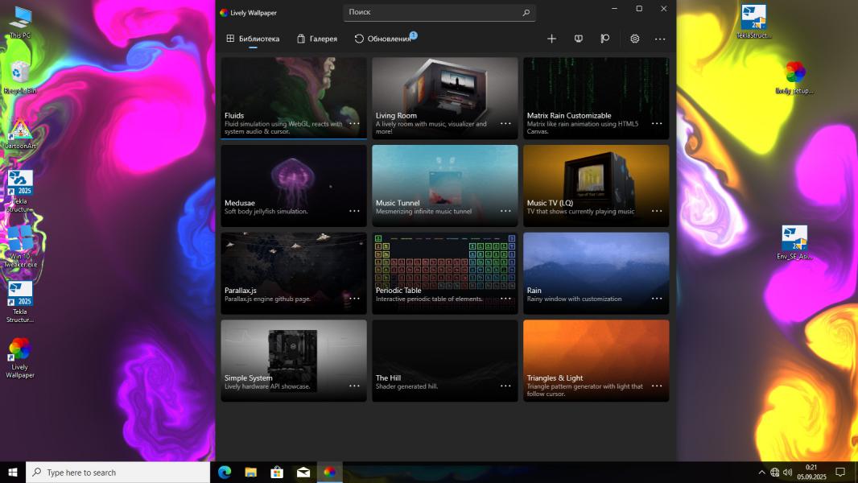Expand options menu for Fluids wallpaper

pos(354,123)
